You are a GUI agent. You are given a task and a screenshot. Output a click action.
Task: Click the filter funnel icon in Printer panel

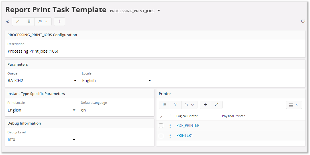click(x=176, y=105)
